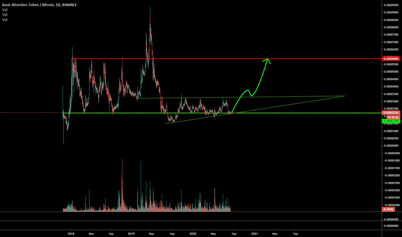Click the -0.00001000 axis label
This screenshot has height=237, width=402.
coord(391,161)
